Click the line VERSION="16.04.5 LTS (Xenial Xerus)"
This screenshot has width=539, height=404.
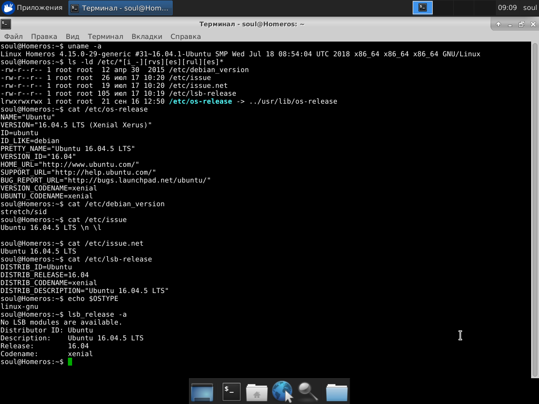coord(76,125)
